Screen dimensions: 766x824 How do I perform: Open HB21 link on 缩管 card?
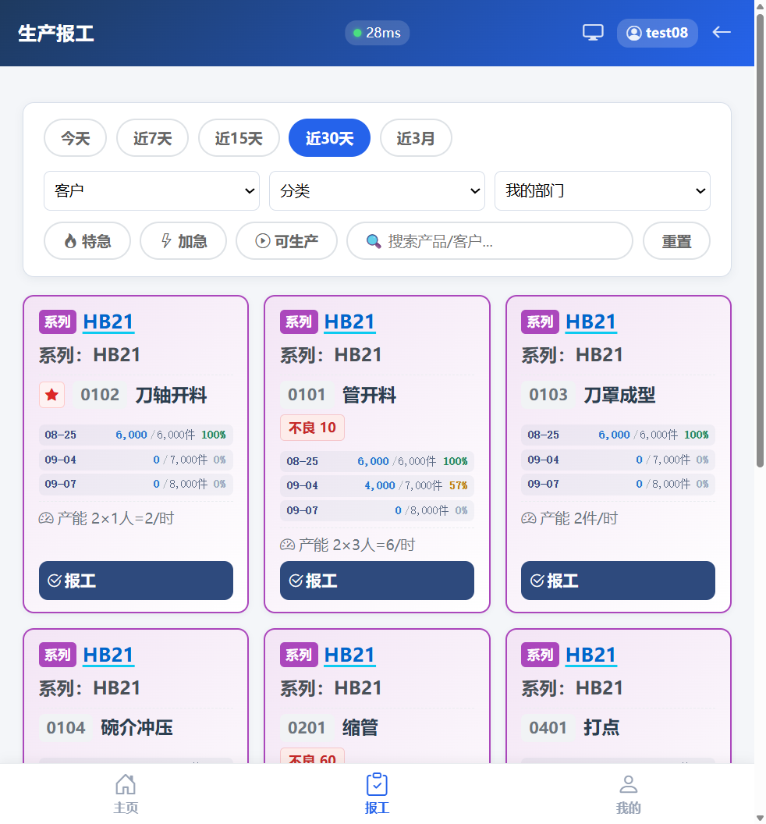349,655
